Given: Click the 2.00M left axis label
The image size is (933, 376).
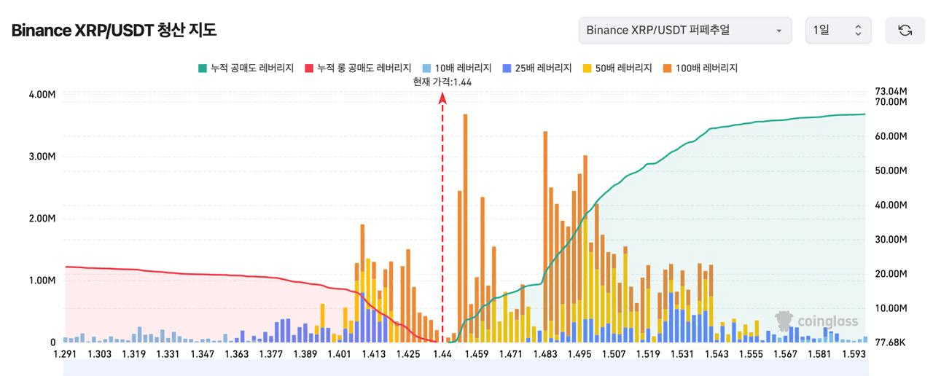Looking at the screenshot, I should tap(42, 219).
